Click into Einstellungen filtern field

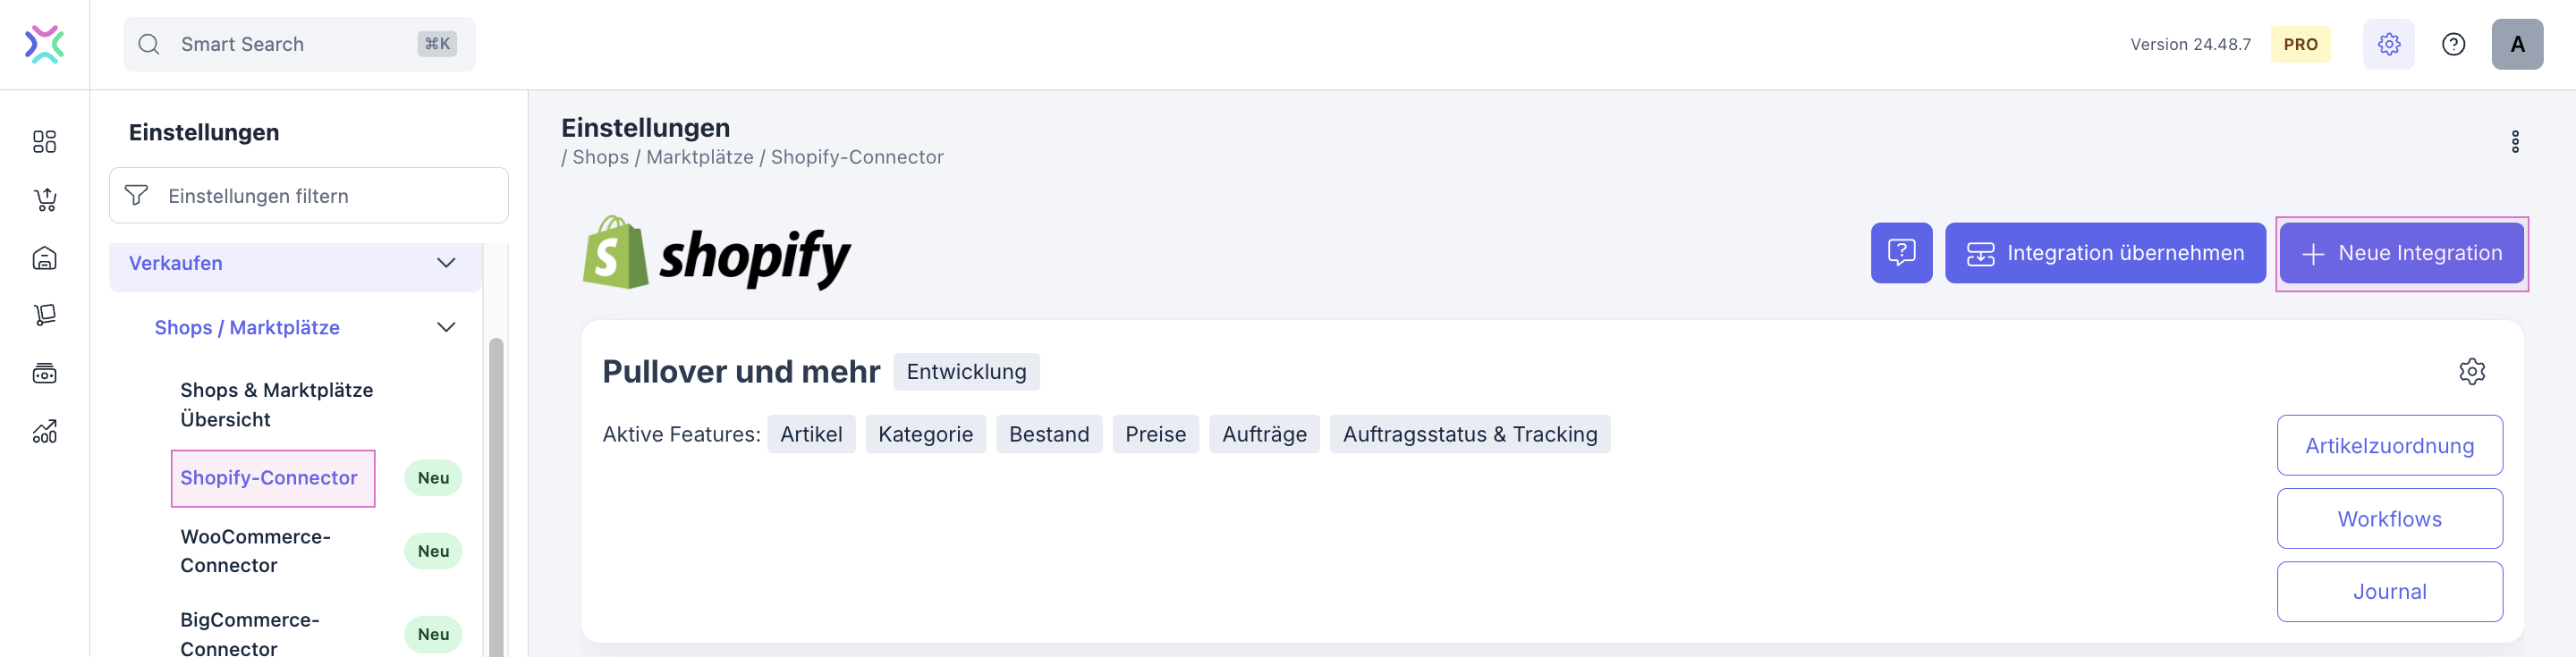320,196
